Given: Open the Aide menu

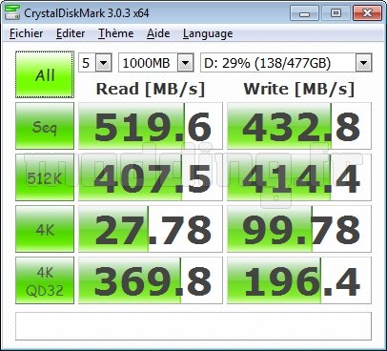Looking at the screenshot, I should click(158, 33).
